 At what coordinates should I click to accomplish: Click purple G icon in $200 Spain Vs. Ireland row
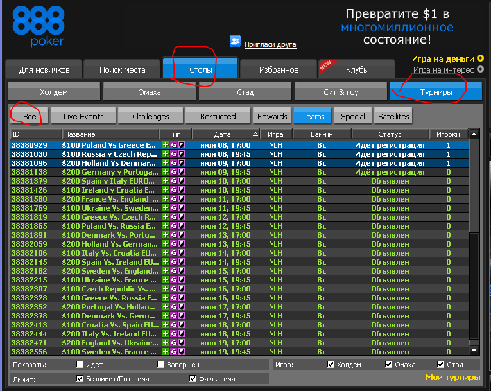coord(173,261)
